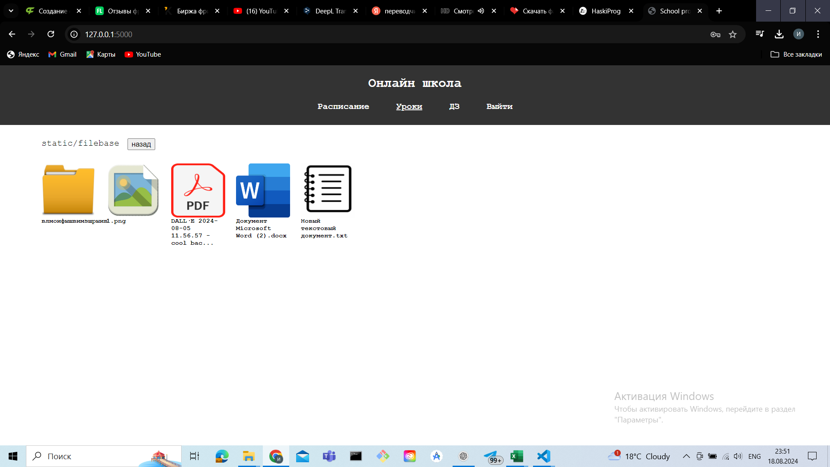The height and width of the screenshot is (467, 830).
Task: Go to the Уроки page
Action: (x=409, y=106)
